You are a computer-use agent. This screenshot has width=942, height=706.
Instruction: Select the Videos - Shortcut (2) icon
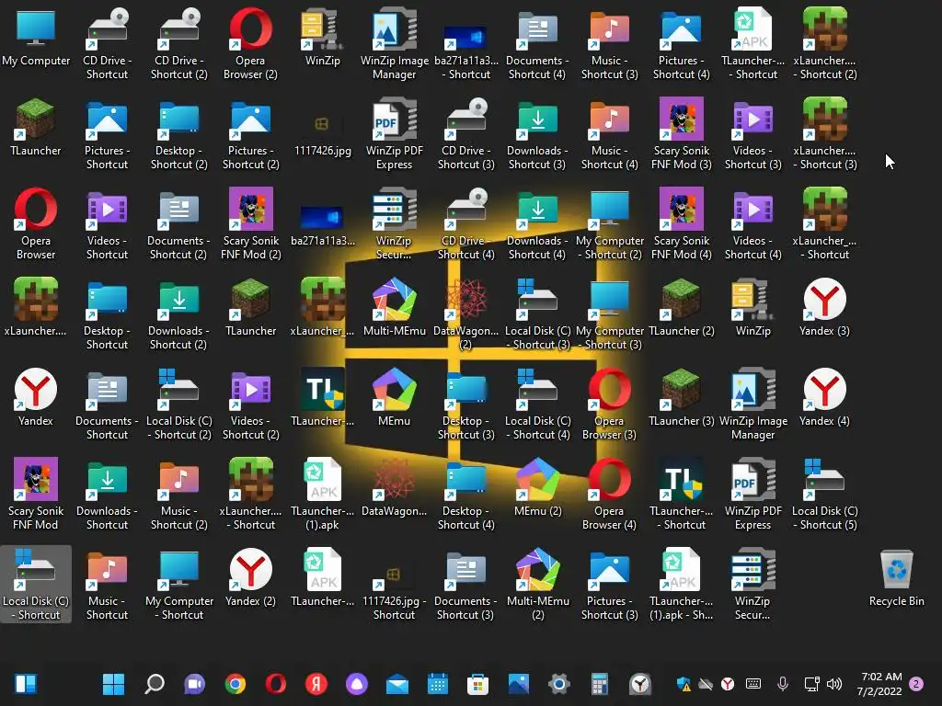pos(250,404)
